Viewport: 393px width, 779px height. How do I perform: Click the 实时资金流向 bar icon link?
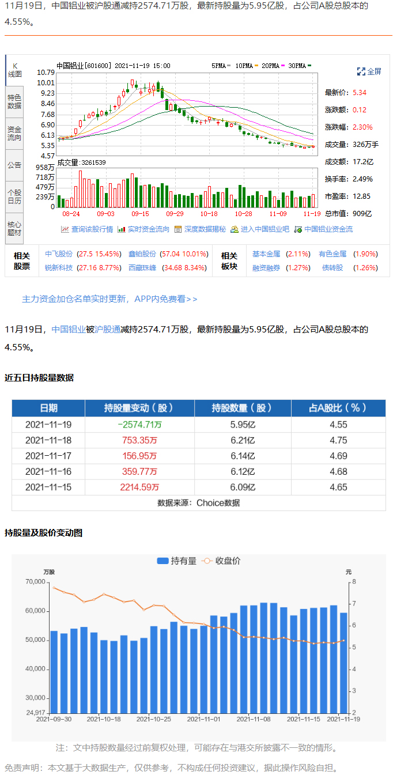pos(143,229)
